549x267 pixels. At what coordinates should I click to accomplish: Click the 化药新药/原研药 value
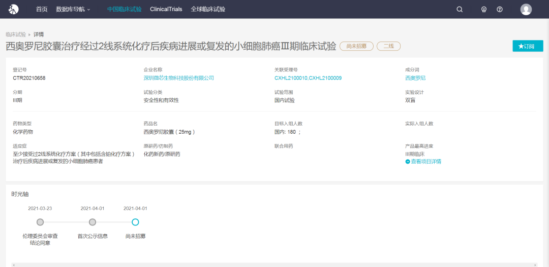click(162, 154)
